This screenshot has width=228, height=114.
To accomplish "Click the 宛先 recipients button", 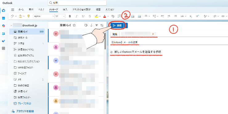I will click(x=115, y=34).
